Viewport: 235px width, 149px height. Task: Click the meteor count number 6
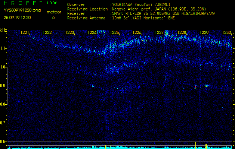53,18
